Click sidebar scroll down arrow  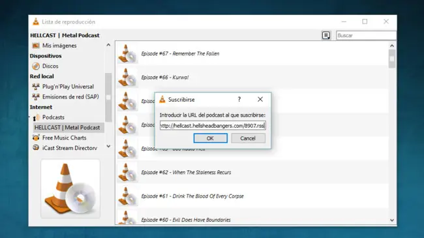pyautogui.click(x=108, y=146)
